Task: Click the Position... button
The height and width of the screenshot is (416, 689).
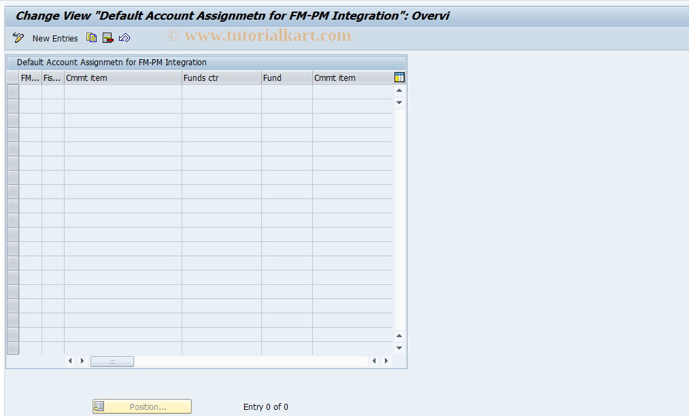Action: coord(142,406)
